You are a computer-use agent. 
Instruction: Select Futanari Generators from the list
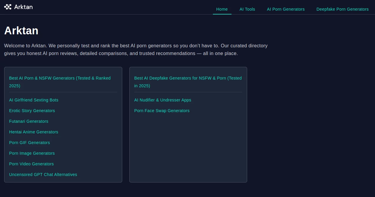pyautogui.click(x=29, y=121)
